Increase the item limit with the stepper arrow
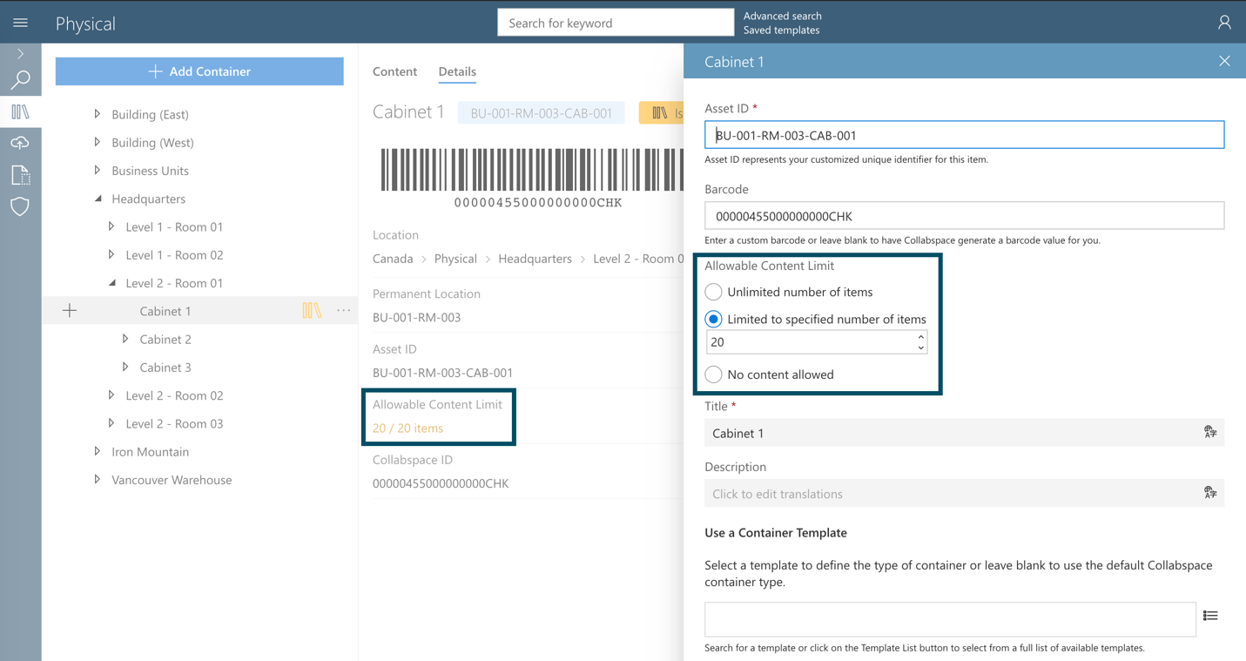Screen dimensions: 1246x661 coord(920,337)
